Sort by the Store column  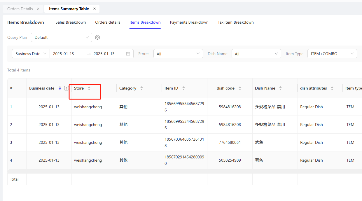coord(89,88)
